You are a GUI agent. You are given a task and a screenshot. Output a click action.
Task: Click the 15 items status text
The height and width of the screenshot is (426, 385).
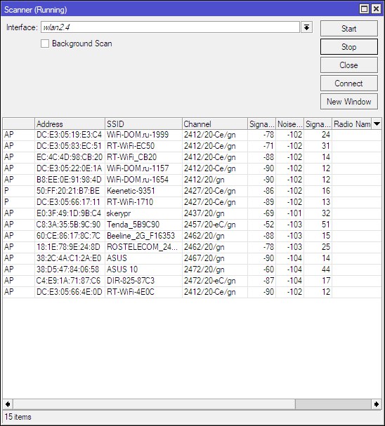click(x=18, y=417)
